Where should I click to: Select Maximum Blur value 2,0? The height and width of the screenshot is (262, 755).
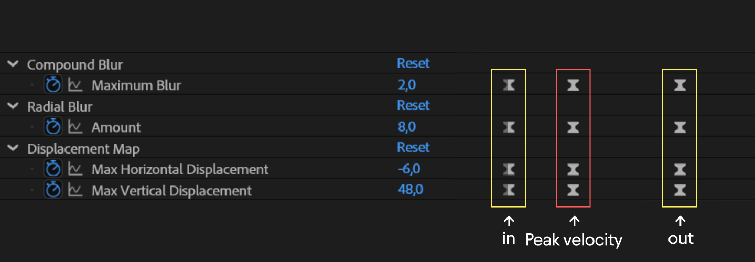coord(407,85)
